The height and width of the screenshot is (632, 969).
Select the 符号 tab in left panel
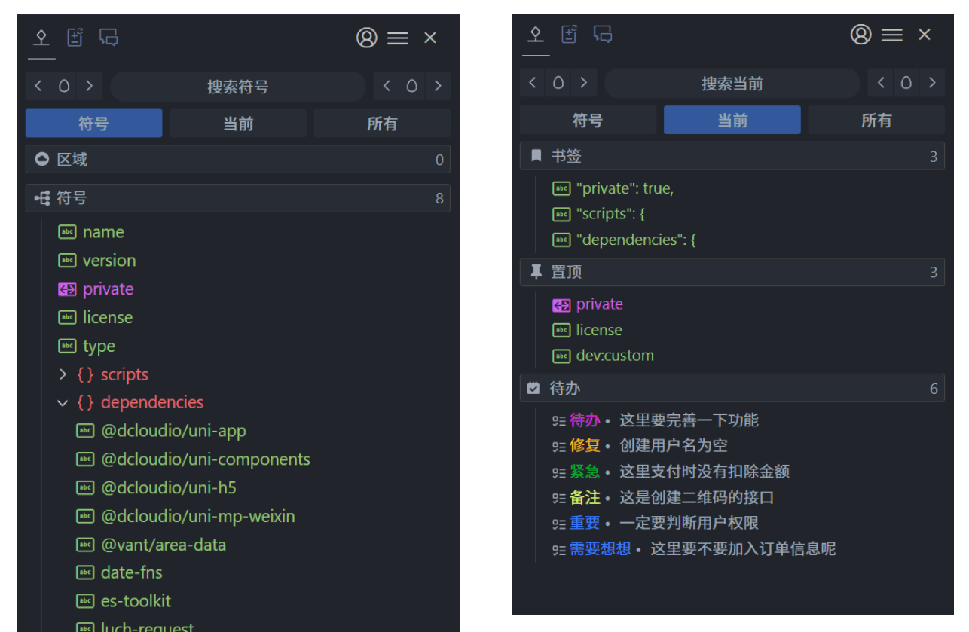(93, 124)
